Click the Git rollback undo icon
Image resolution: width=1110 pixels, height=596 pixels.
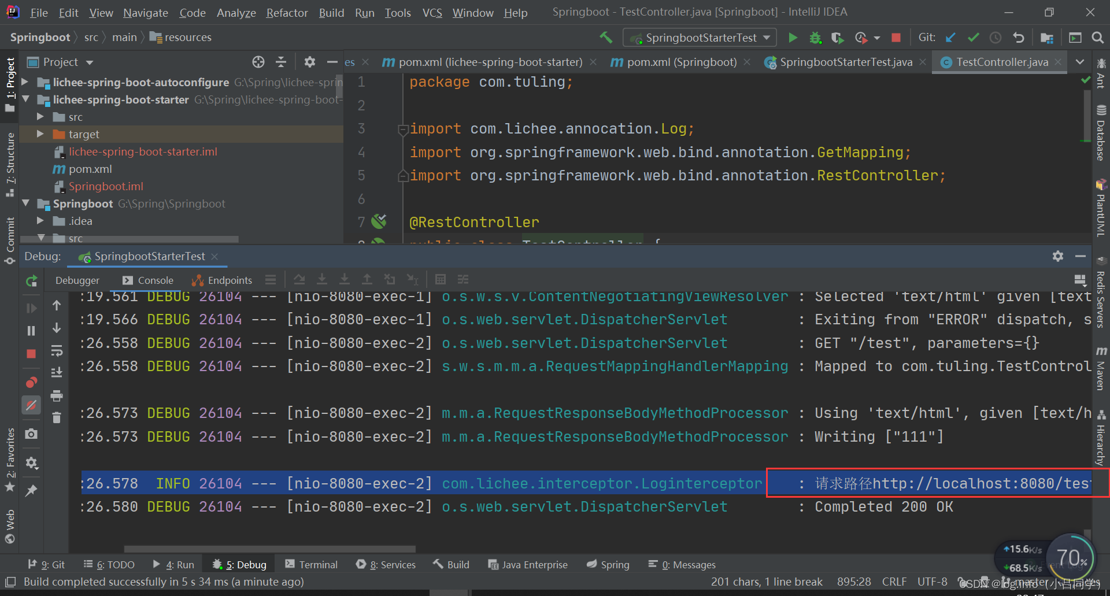coord(1018,38)
